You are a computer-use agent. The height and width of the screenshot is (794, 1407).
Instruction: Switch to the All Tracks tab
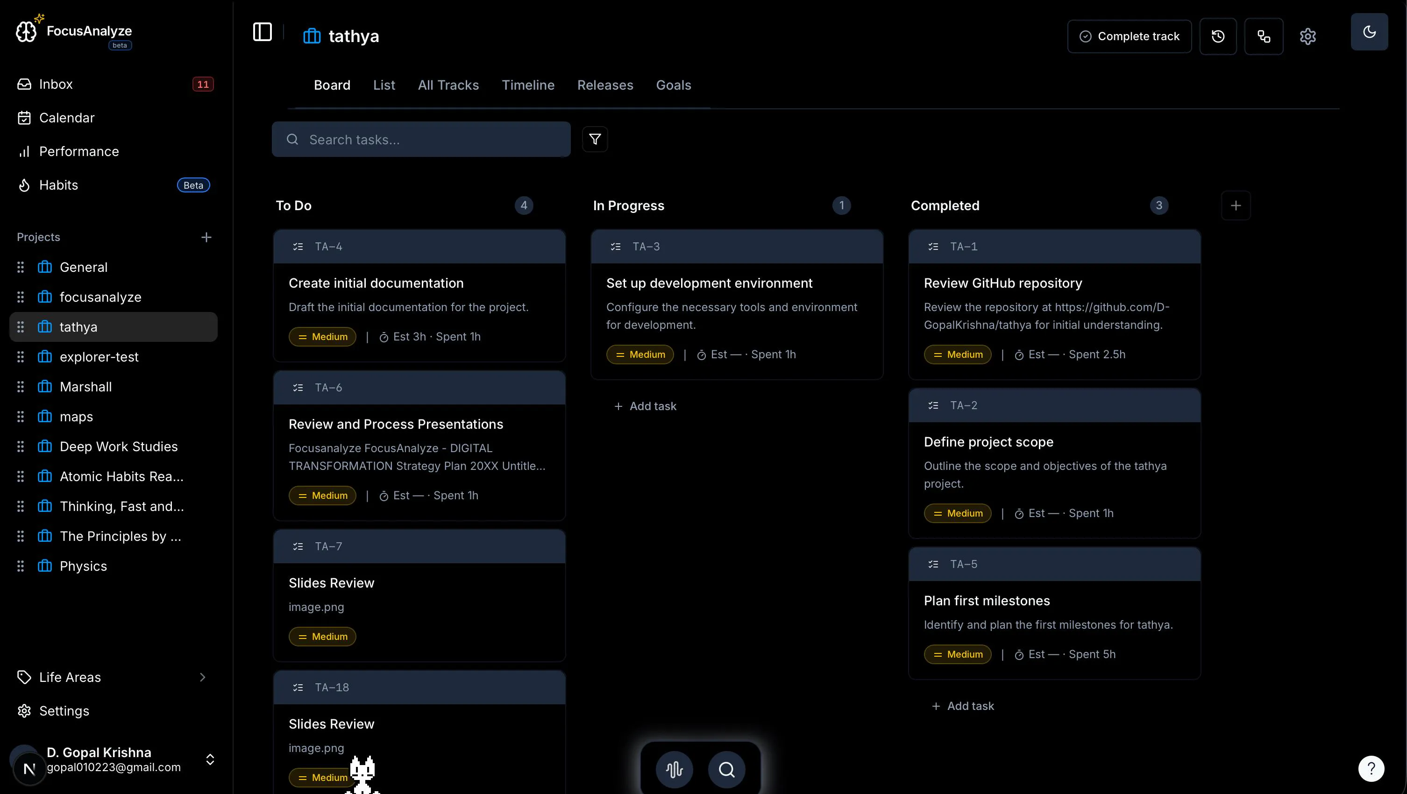point(448,85)
